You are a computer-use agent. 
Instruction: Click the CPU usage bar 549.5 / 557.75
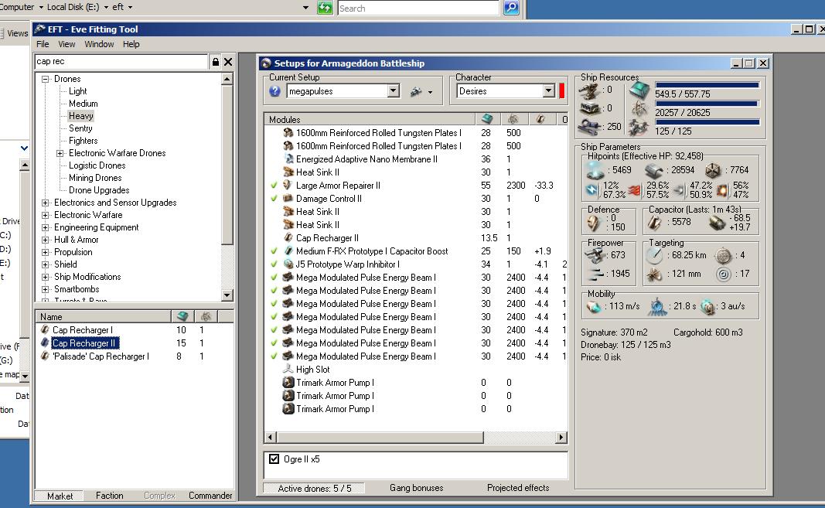click(707, 85)
